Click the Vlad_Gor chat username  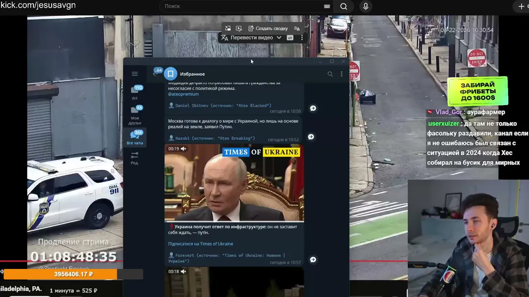(449, 112)
